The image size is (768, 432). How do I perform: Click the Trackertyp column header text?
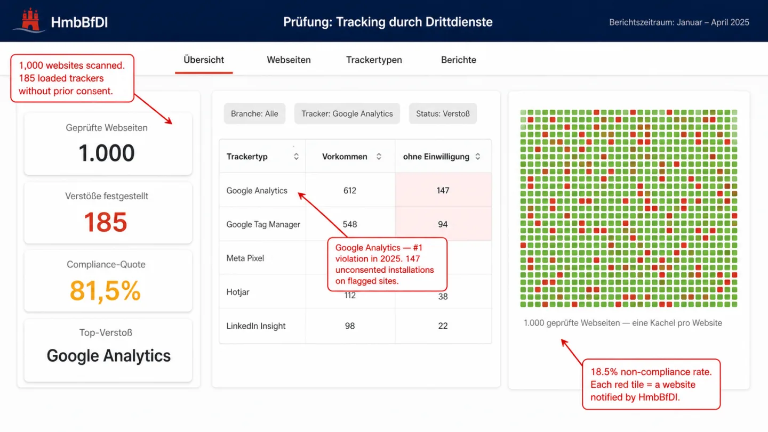[247, 157]
